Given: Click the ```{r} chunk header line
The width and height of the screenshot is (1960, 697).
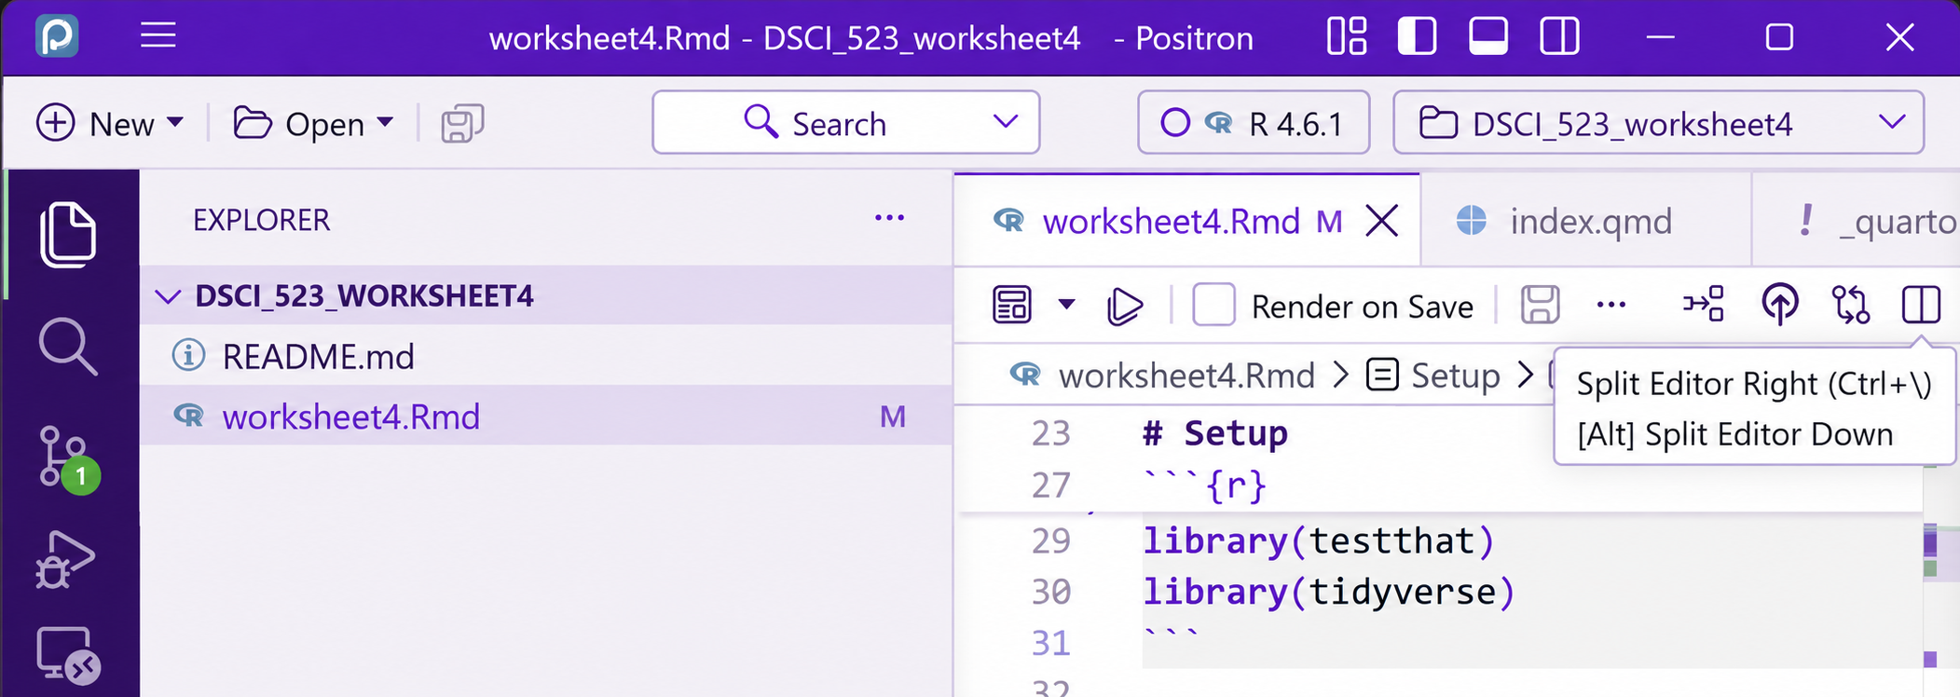Looking at the screenshot, I should (1204, 485).
